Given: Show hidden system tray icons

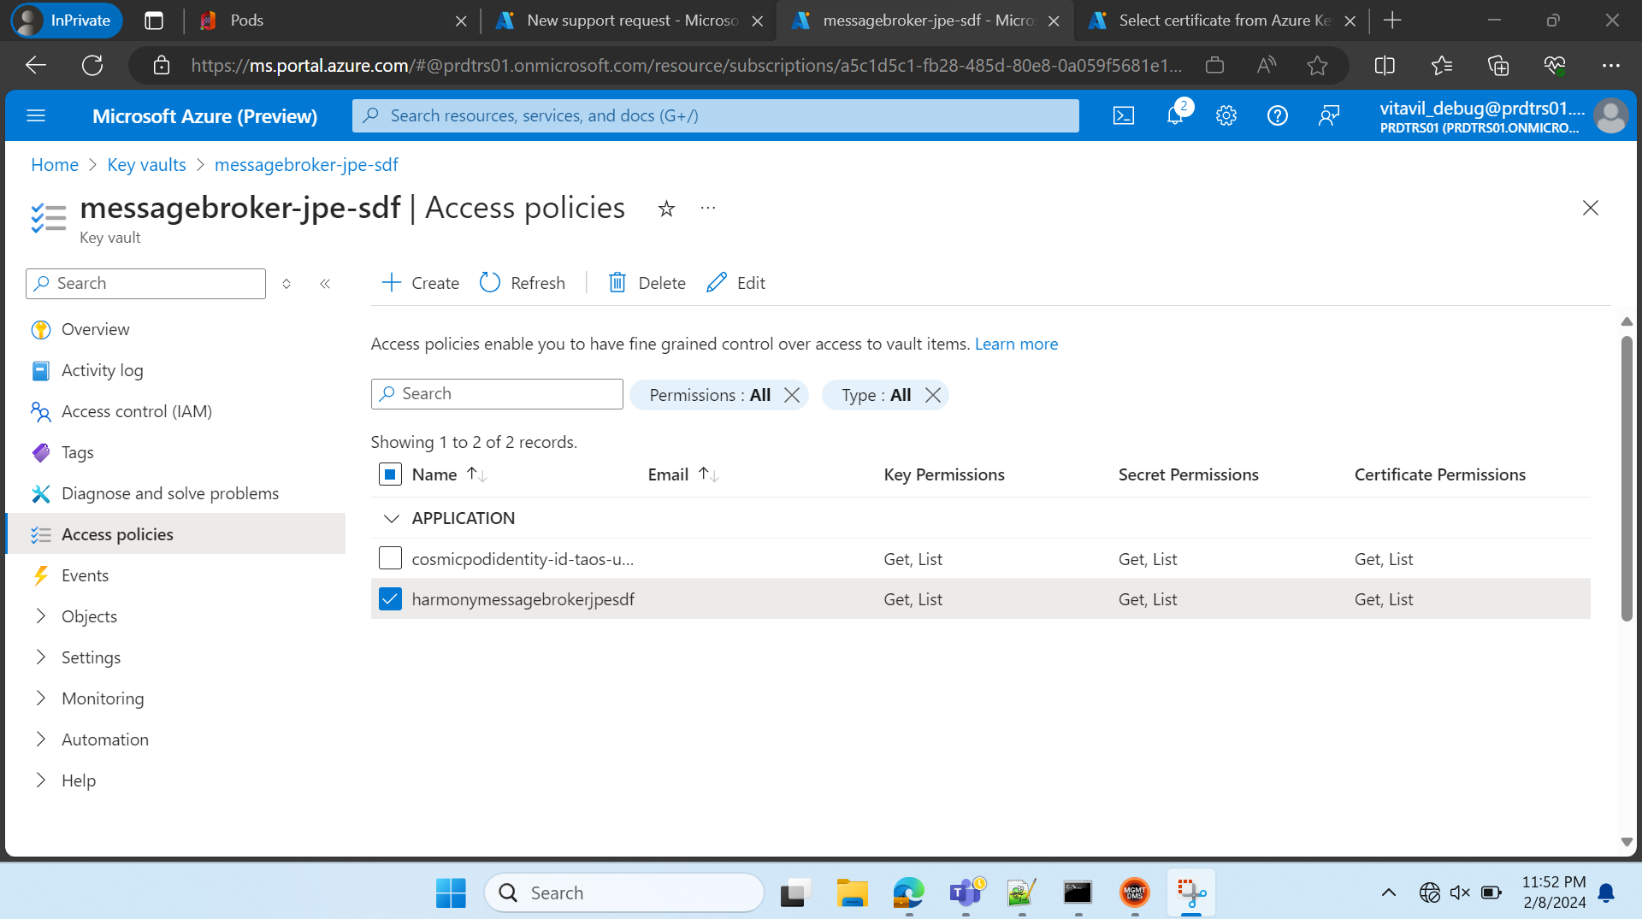Looking at the screenshot, I should pos(1389,892).
